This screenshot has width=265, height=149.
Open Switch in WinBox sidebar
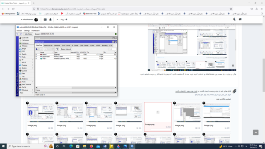24,54
